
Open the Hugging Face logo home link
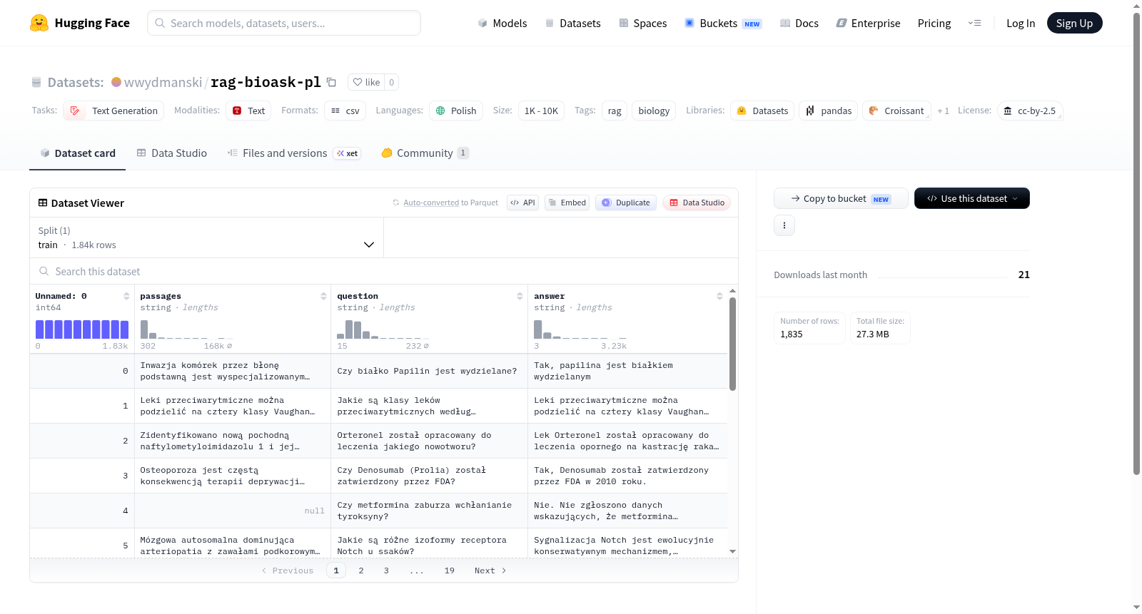tap(79, 23)
